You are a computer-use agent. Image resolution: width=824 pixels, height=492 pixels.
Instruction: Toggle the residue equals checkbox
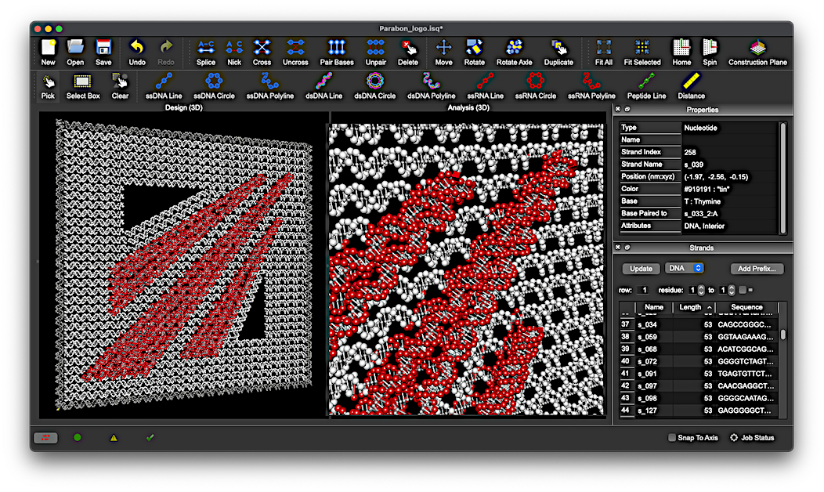(743, 290)
